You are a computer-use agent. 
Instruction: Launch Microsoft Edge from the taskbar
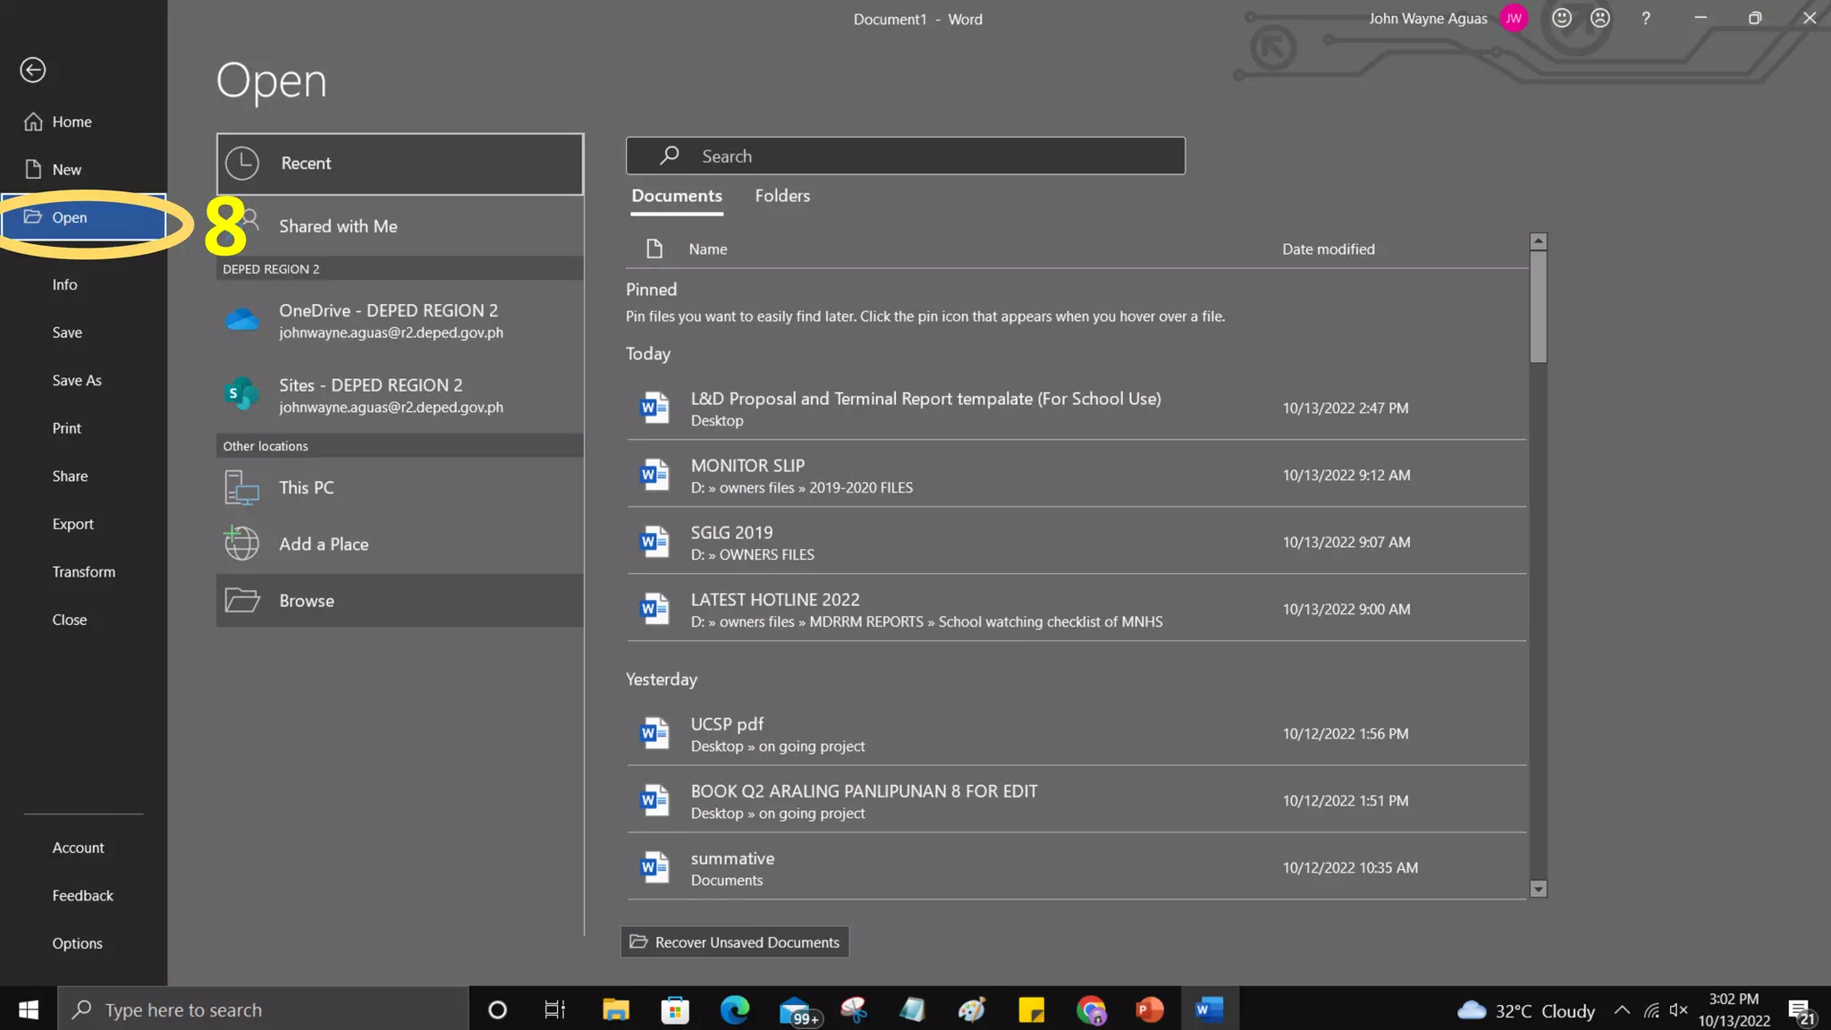tap(735, 1009)
